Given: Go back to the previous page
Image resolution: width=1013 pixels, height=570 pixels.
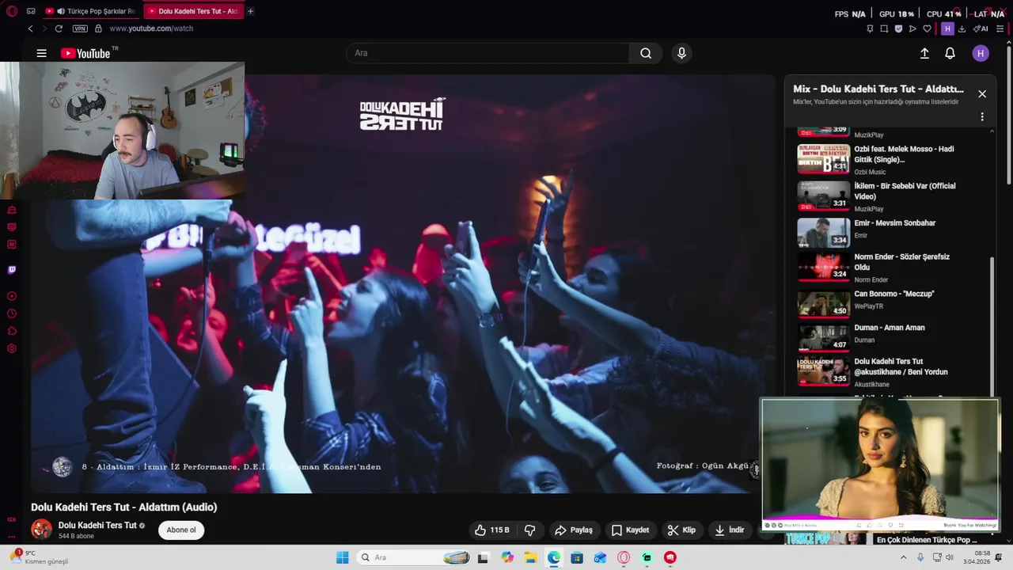Looking at the screenshot, I should tap(30, 28).
